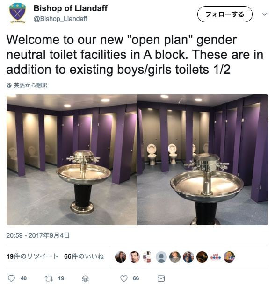Screen dimensions: 275x285
Task: Open the last liker avatar with blonde hair
Action: [229, 257]
